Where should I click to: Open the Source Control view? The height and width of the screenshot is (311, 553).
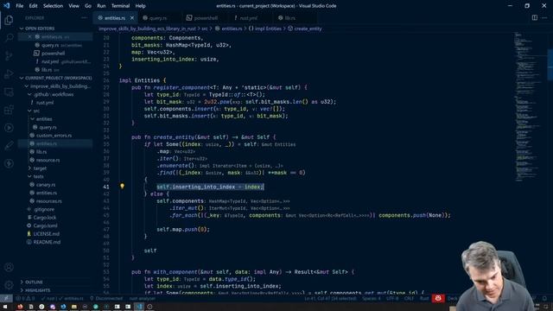(x=9, y=55)
